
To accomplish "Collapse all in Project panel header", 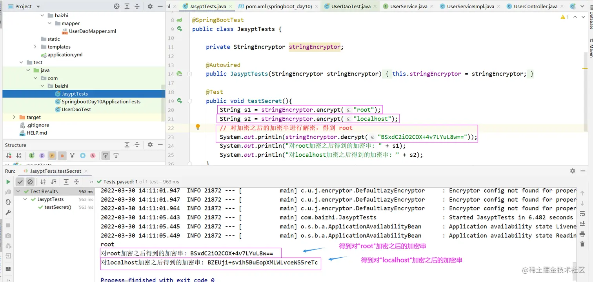I will click(x=137, y=6).
